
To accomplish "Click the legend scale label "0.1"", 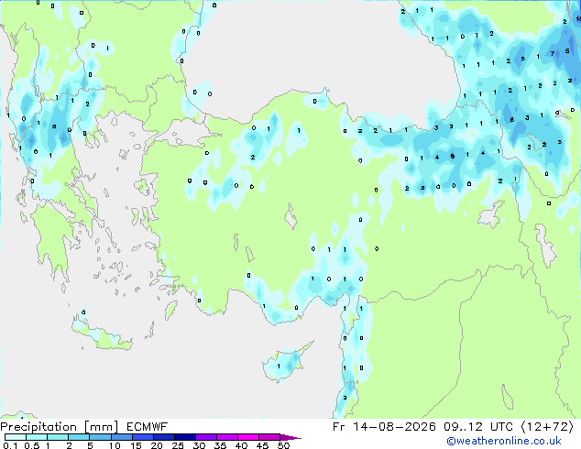I will coord(10,445).
